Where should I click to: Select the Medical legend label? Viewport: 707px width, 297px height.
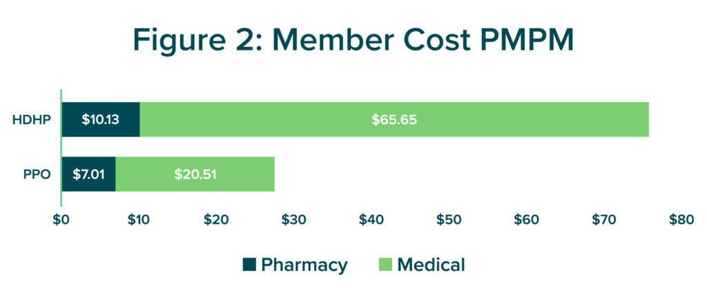[x=431, y=265]
